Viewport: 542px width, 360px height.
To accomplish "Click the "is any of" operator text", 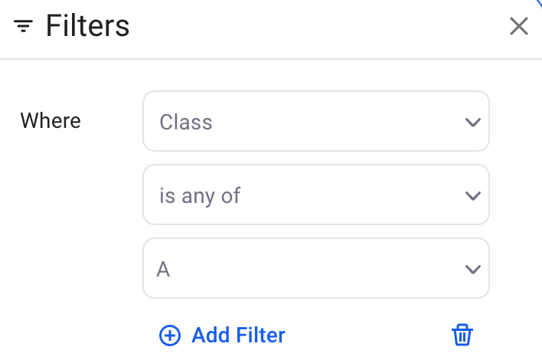I will tap(200, 195).
